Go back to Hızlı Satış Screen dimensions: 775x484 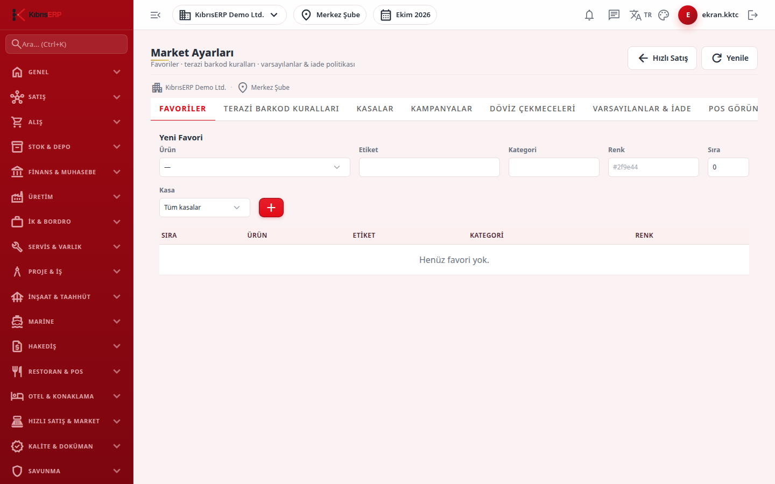(x=662, y=58)
